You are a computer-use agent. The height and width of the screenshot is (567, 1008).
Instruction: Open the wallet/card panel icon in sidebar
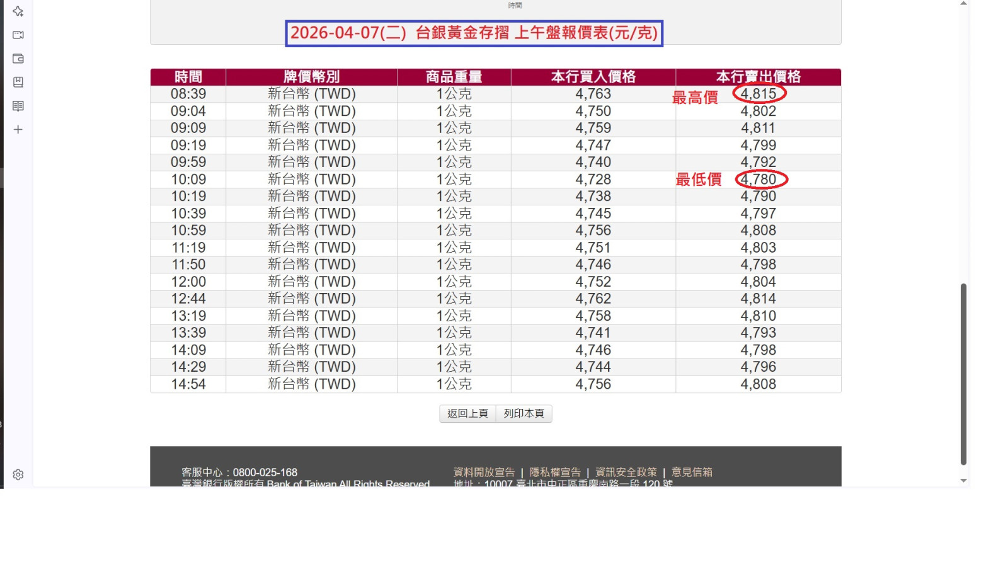(18, 59)
